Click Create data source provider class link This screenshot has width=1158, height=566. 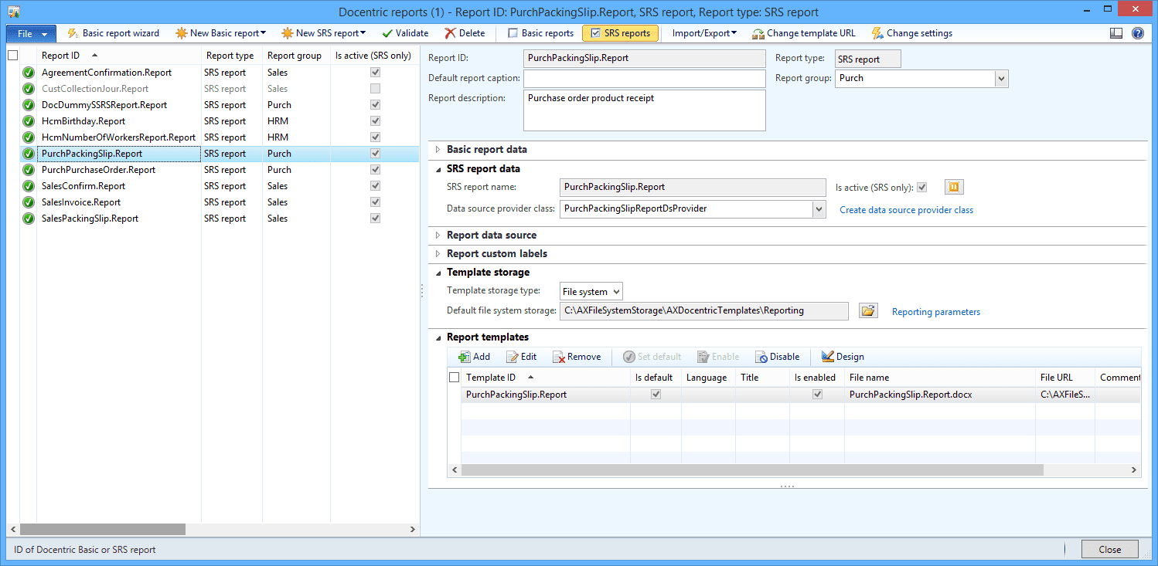906,210
